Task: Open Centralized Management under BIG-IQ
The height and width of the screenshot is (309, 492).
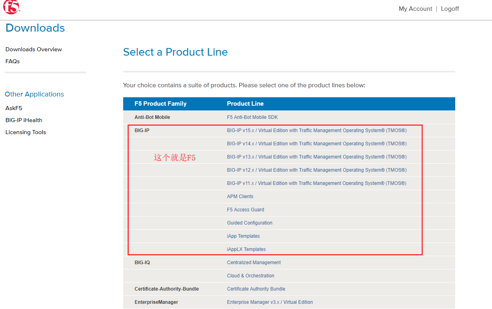Action: 254,263
